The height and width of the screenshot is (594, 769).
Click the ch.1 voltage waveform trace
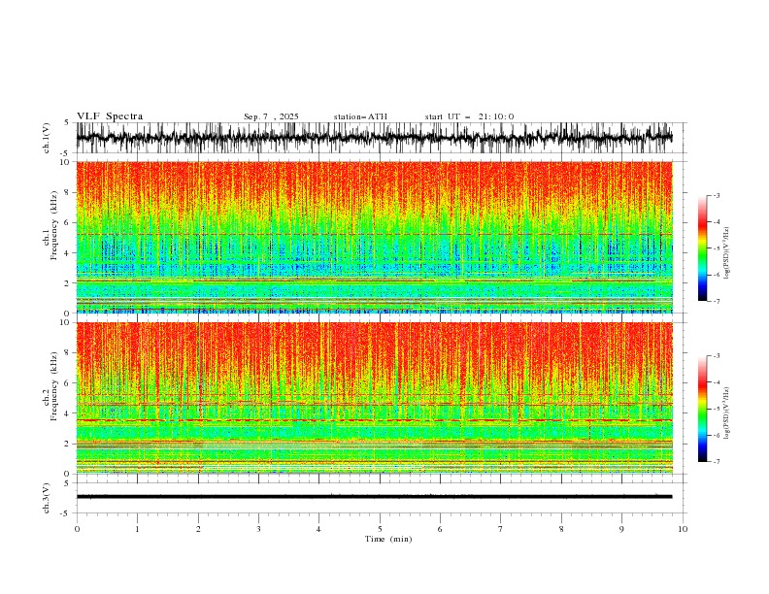374,138
